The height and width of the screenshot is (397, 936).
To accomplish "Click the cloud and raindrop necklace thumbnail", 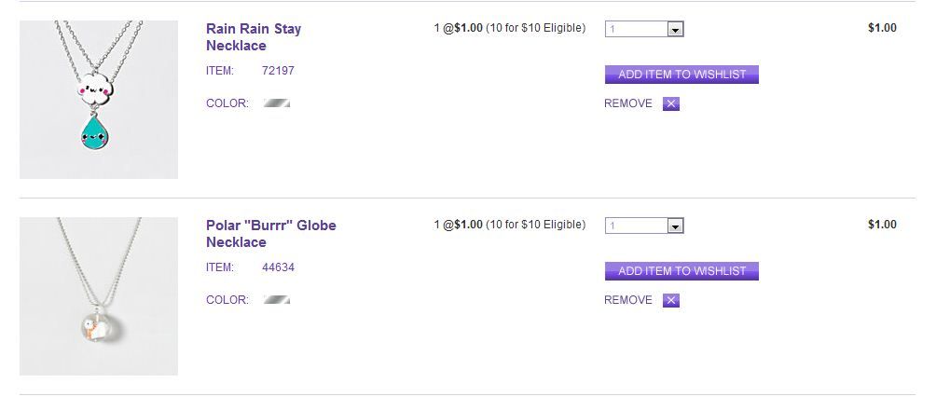I will [99, 100].
